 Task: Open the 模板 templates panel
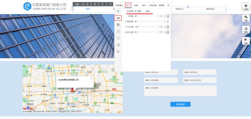tap(246, 30)
